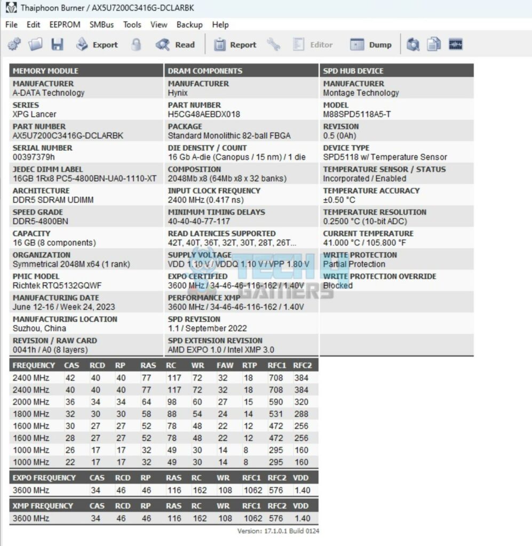Click the Hynix DRAM manufacturer value

pos(178,93)
